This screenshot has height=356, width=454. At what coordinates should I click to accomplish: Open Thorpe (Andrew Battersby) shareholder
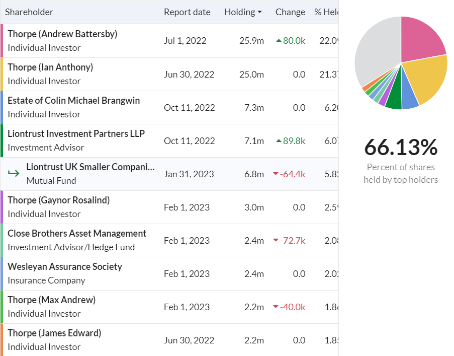[62, 34]
